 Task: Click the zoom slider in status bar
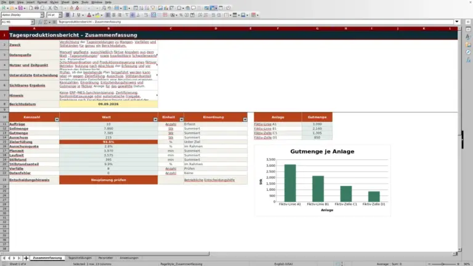pyautogui.click(x=443, y=264)
